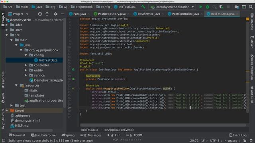Switch to the PostService.java tab
Screen dimensions: 255x143
pyautogui.click(x=149, y=14)
